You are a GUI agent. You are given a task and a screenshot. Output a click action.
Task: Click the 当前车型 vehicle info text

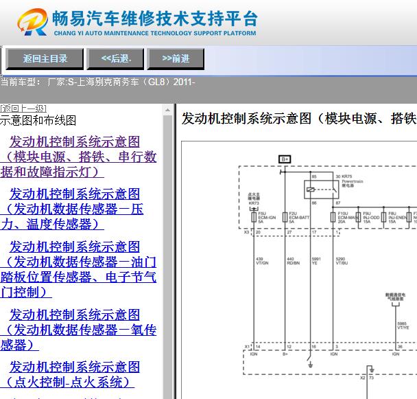(x=98, y=82)
